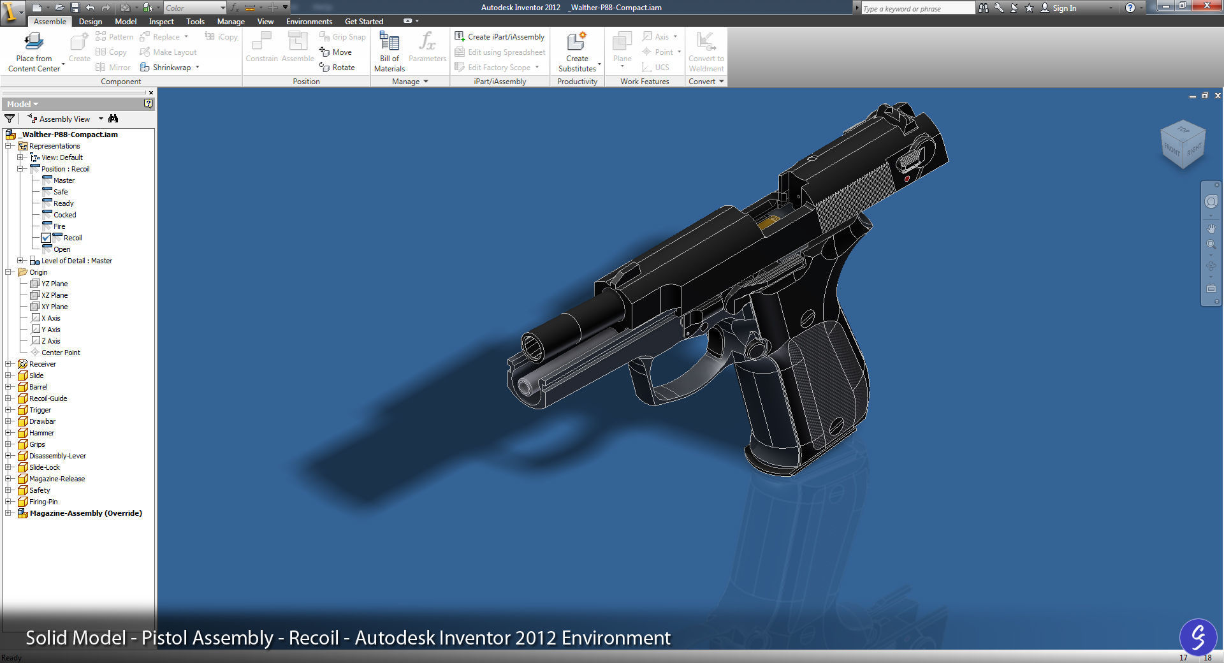Click the Inventor application menu logo

(12, 12)
